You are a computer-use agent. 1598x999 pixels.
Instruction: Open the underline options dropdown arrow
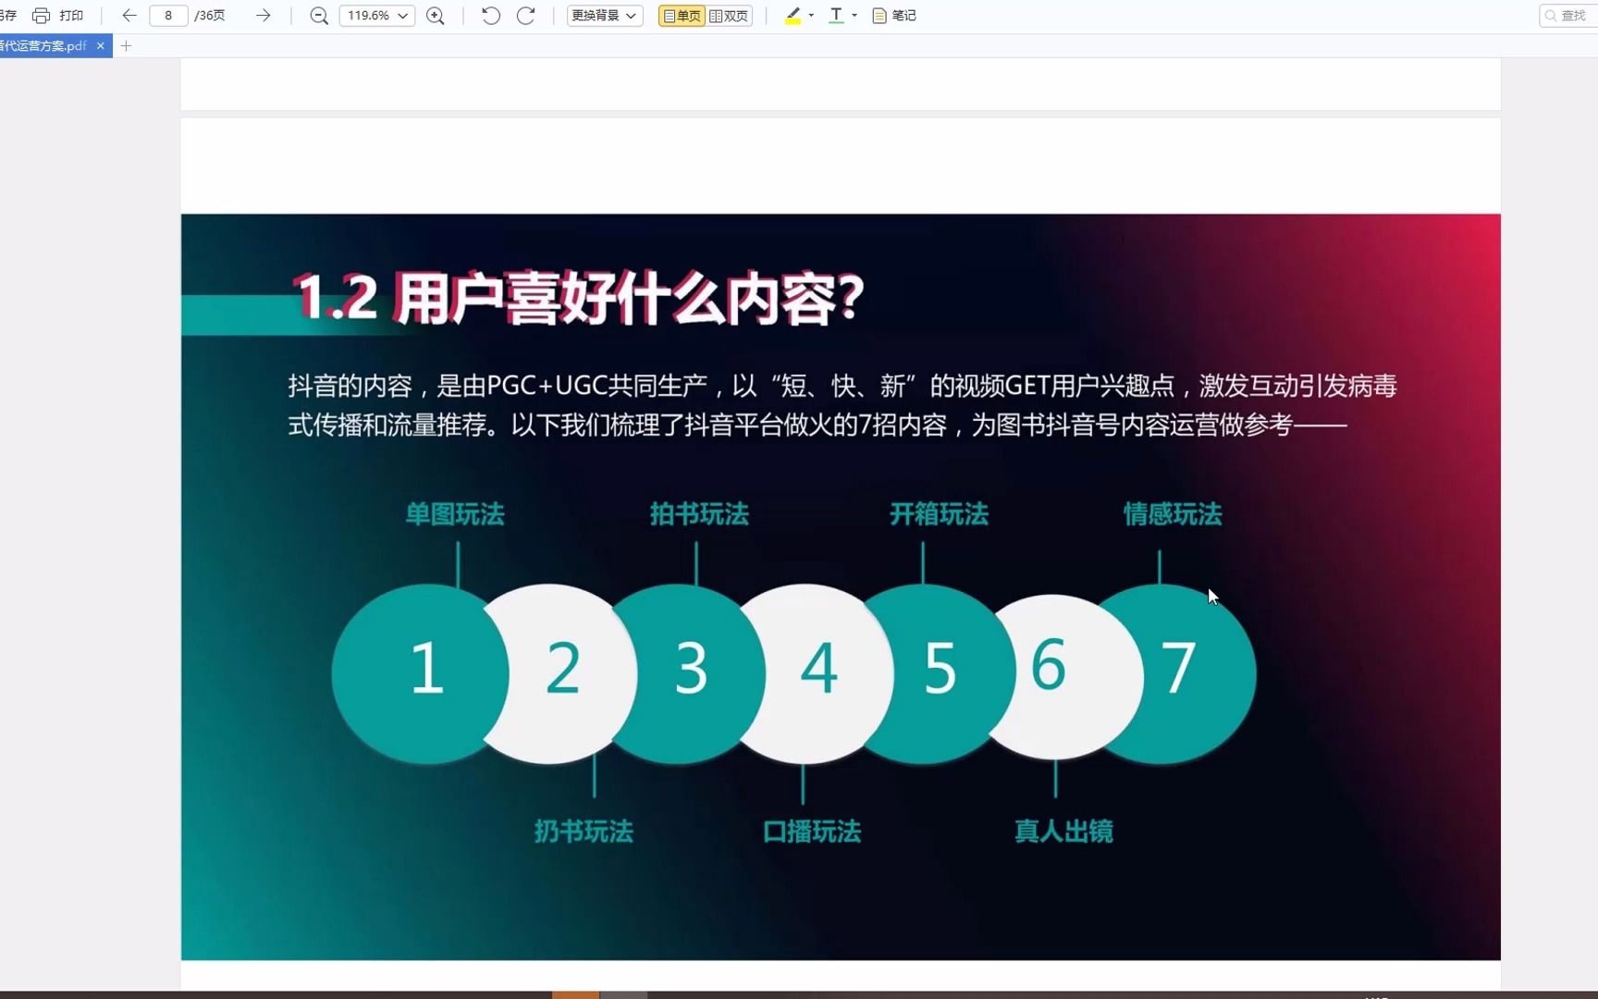(854, 16)
